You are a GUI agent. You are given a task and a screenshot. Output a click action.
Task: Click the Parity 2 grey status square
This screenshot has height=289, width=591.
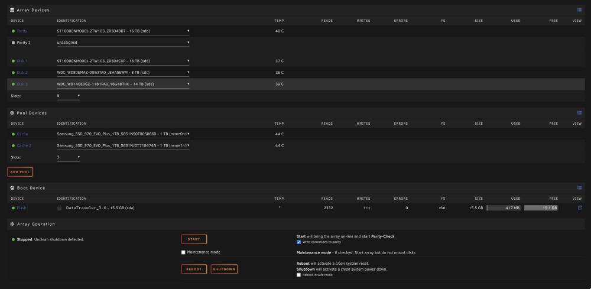(13, 43)
